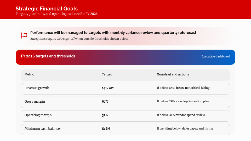Click the red flag icon

click(24, 36)
